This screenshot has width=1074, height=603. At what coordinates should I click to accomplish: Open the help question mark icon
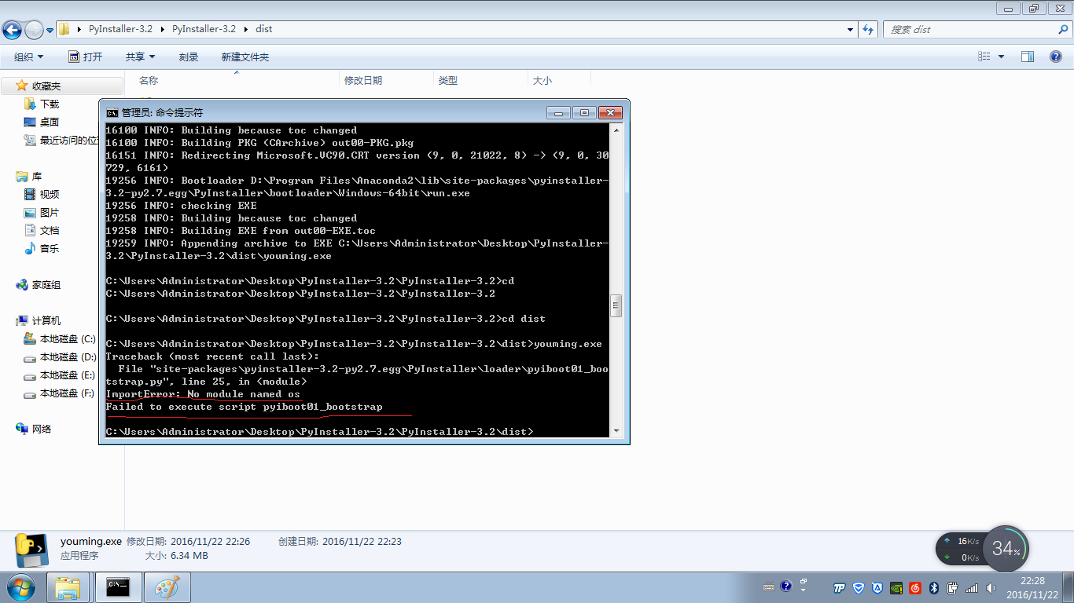pyautogui.click(x=1057, y=57)
